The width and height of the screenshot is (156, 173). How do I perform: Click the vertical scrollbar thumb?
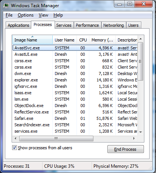[141, 61]
